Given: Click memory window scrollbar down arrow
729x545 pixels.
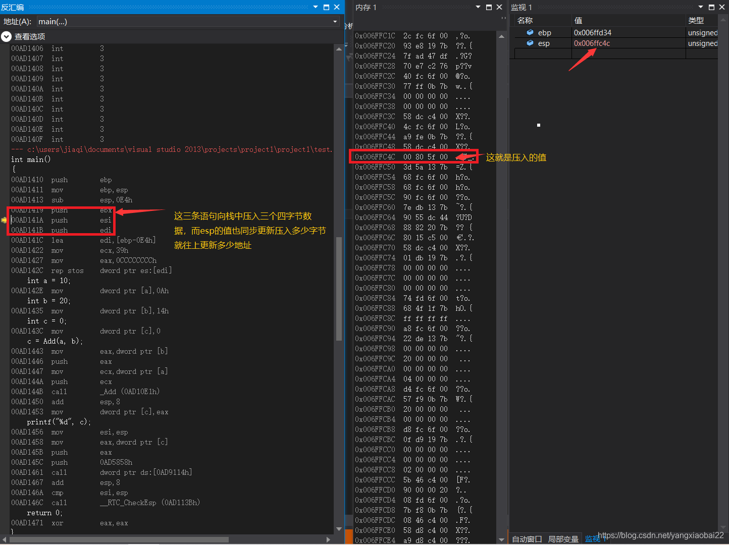Looking at the screenshot, I should pos(501,540).
